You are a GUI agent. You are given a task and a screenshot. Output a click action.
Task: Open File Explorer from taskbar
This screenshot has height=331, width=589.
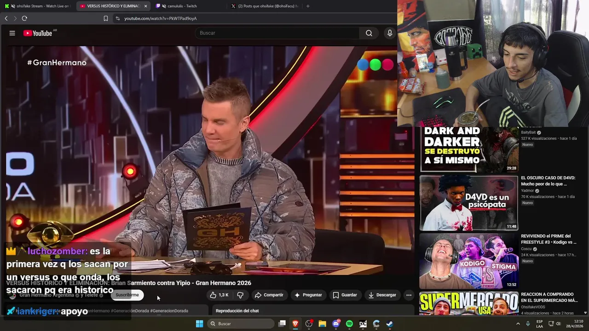point(322,324)
